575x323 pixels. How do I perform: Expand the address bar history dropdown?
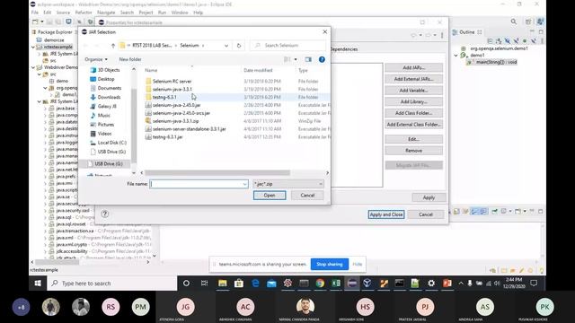pyautogui.click(x=226, y=46)
